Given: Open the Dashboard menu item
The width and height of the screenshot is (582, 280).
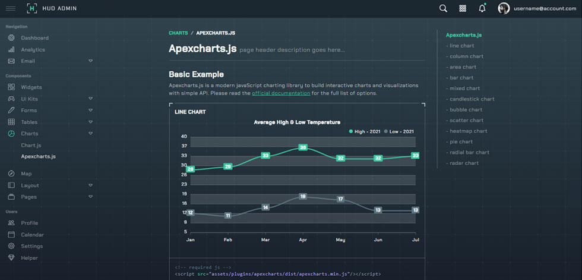Looking at the screenshot, I should (35, 38).
